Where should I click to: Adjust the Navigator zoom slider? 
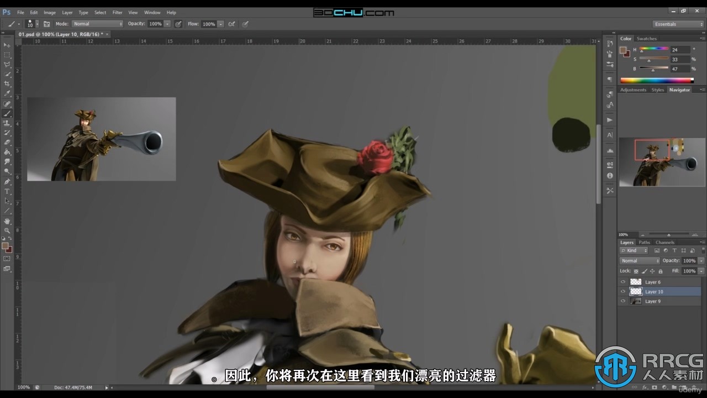pyautogui.click(x=669, y=234)
